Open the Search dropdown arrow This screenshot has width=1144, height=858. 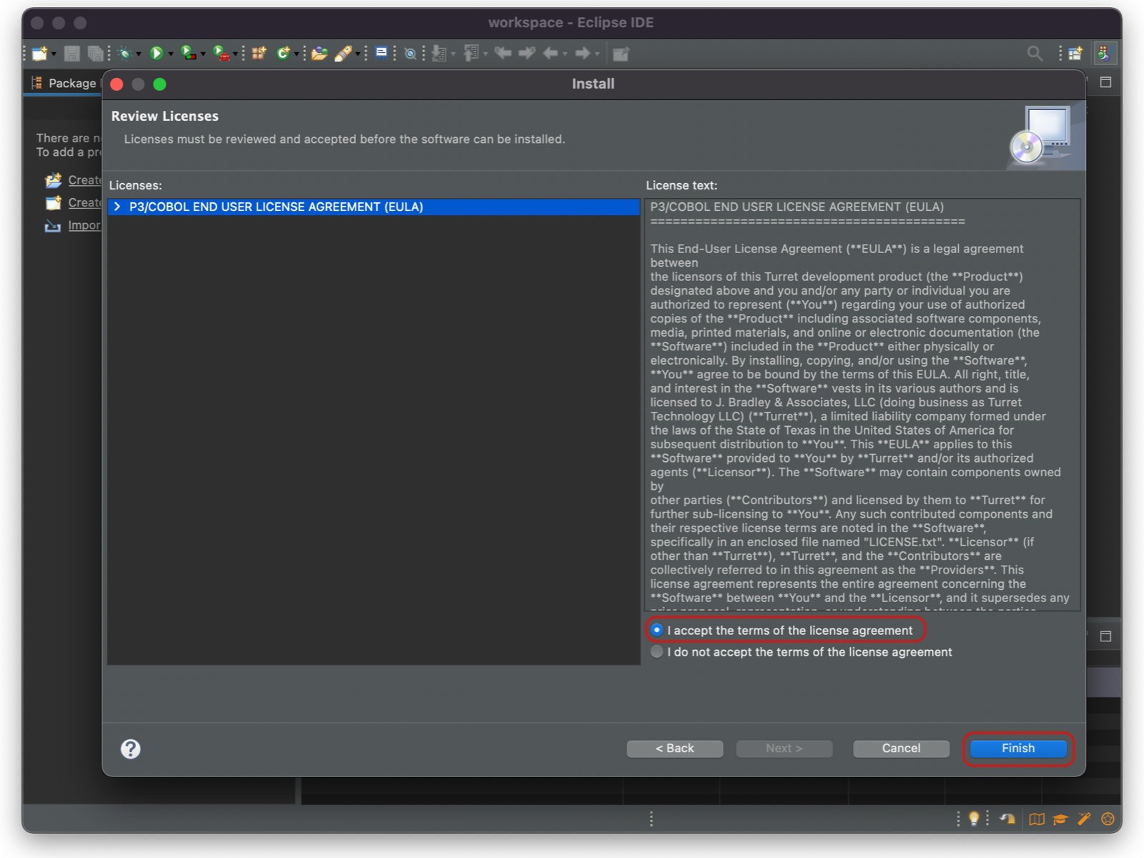point(357,54)
